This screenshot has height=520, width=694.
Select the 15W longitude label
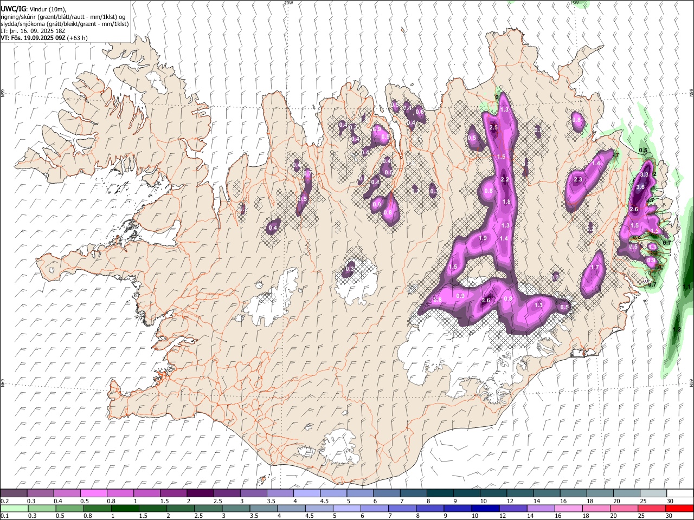pyautogui.click(x=574, y=3)
